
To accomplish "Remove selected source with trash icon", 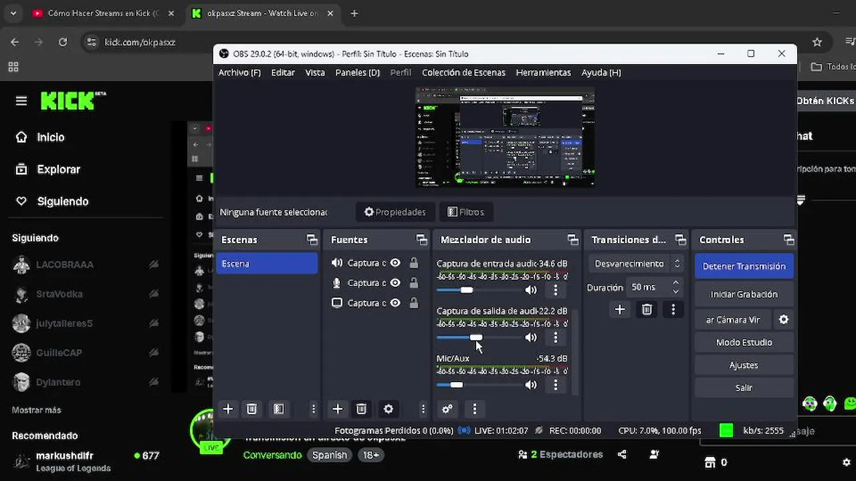I will coord(361,409).
